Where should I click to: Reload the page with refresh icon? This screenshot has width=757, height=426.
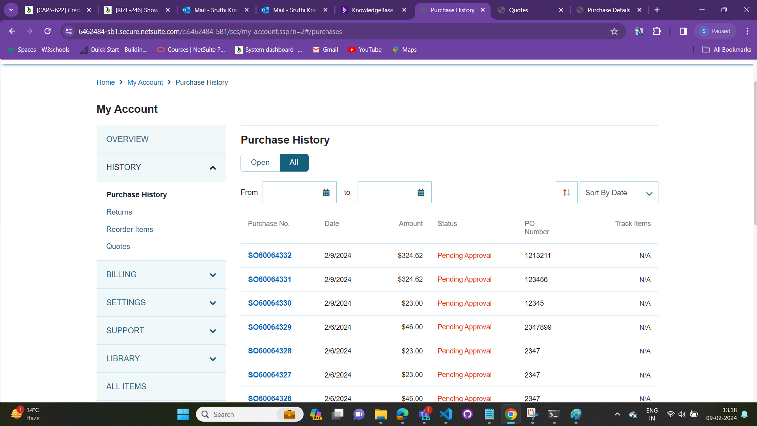[48, 31]
